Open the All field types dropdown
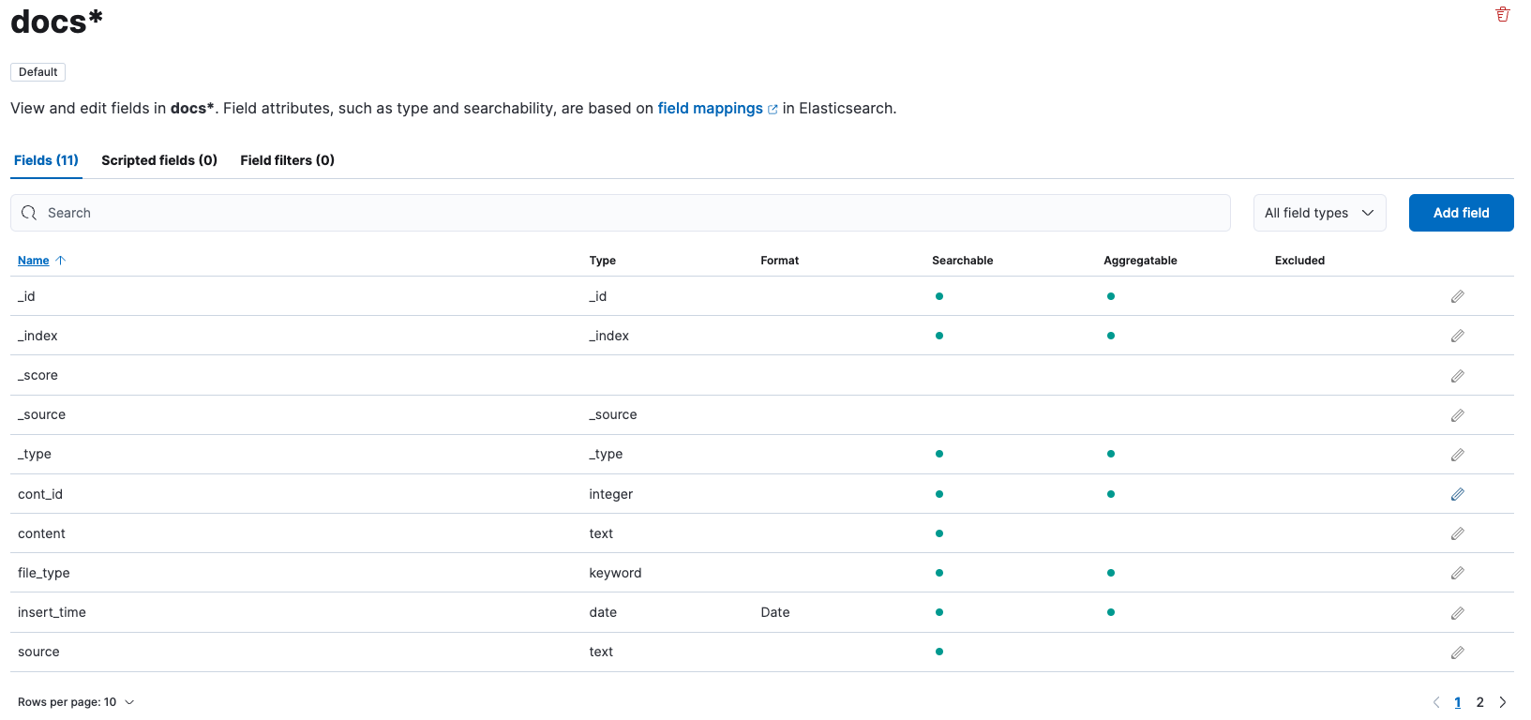1531x720 pixels. [x=1319, y=213]
